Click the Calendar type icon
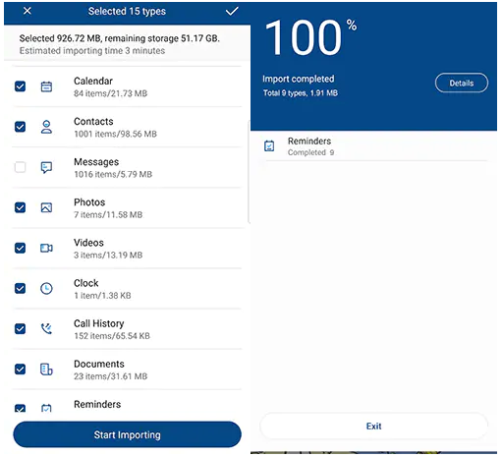502x456 pixels. click(46, 86)
